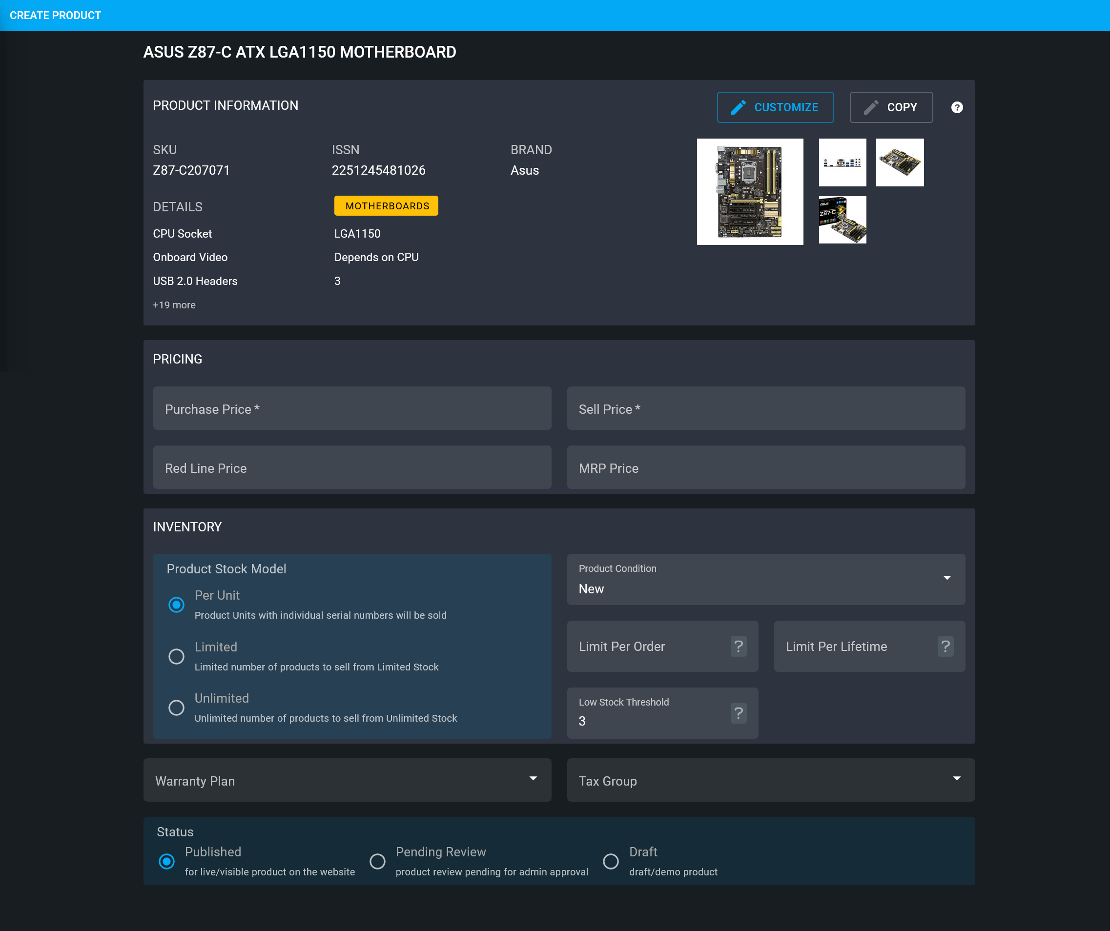Select the Per Unit stock model
Screen dimensions: 1110x931
tap(176, 605)
